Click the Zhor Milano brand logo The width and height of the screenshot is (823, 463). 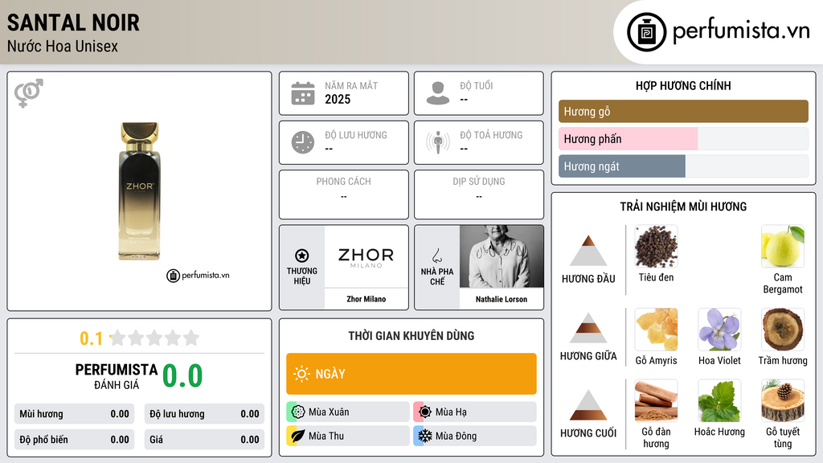[x=366, y=256]
